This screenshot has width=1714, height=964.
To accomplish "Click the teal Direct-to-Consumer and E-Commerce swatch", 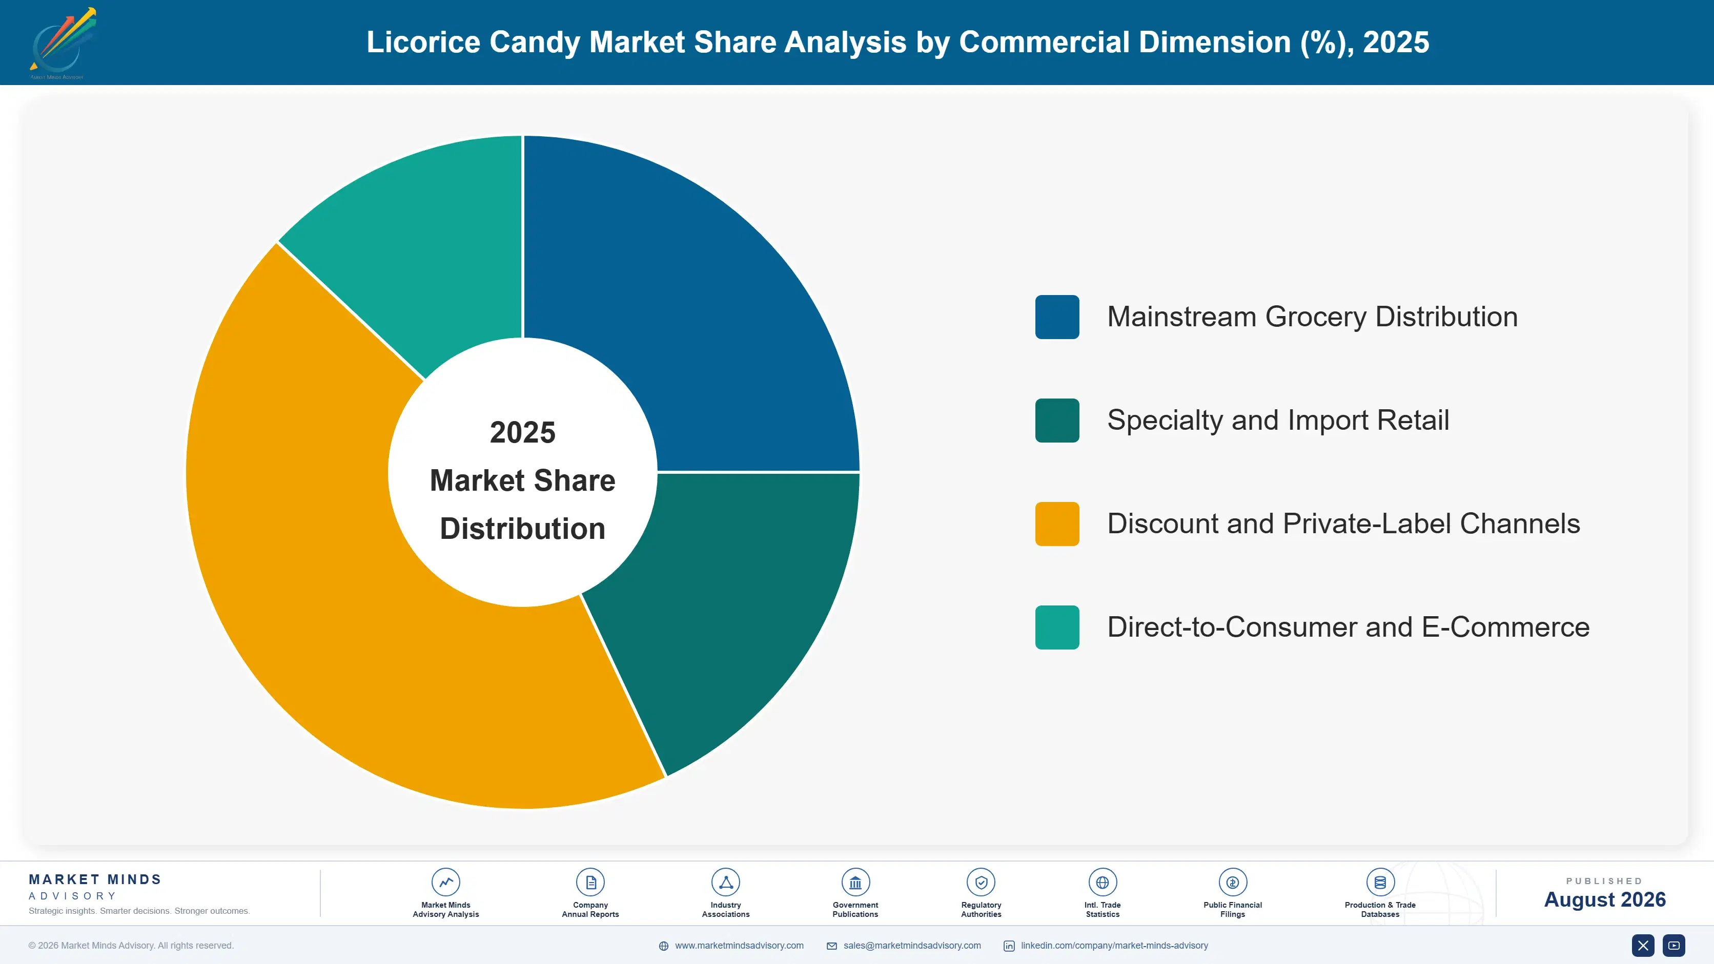I will (x=1056, y=627).
